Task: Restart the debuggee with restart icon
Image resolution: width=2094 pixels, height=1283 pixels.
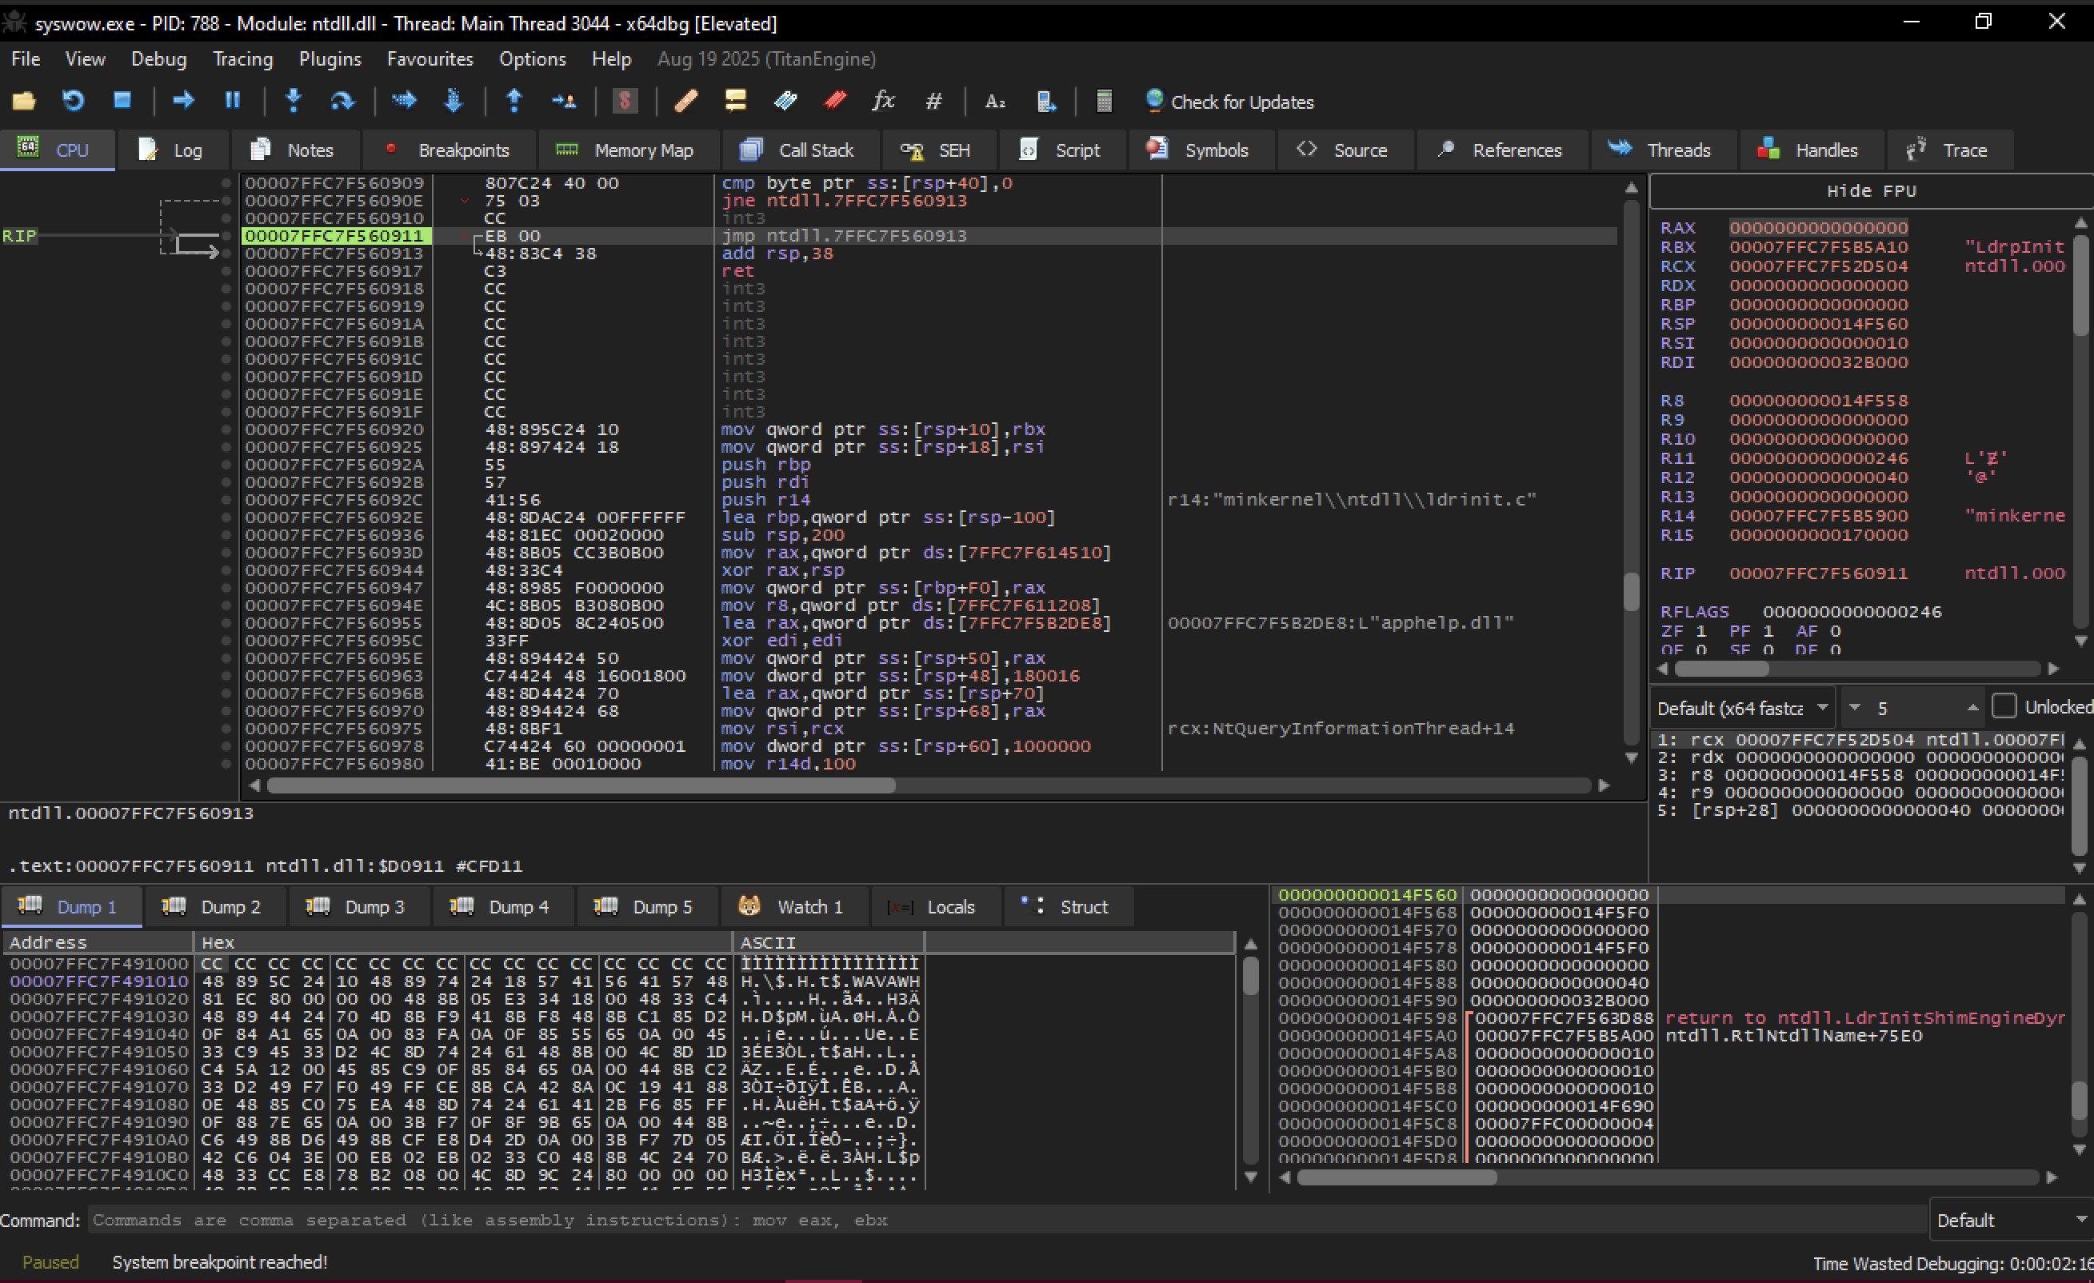Action: (73, 101)
